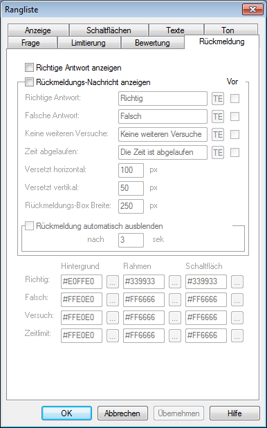The height and width of the screenshot is (428, 267).
Task: Open color picker for Zeitlimit Hintergrund
Action: (113, 335)
